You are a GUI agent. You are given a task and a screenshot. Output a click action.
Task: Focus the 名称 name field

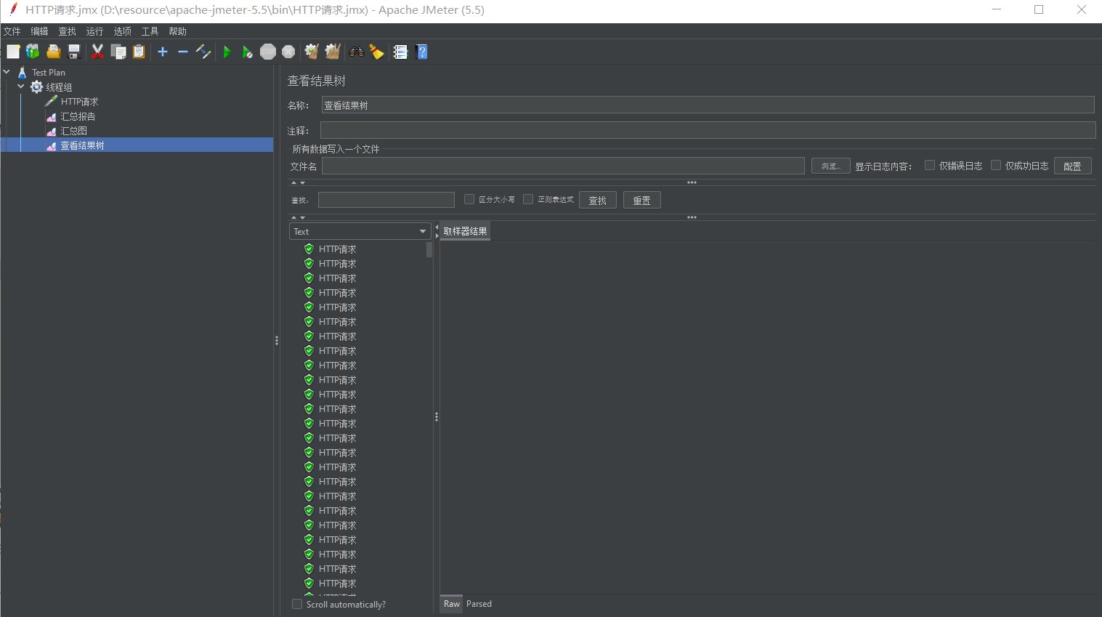click(708, 105)
